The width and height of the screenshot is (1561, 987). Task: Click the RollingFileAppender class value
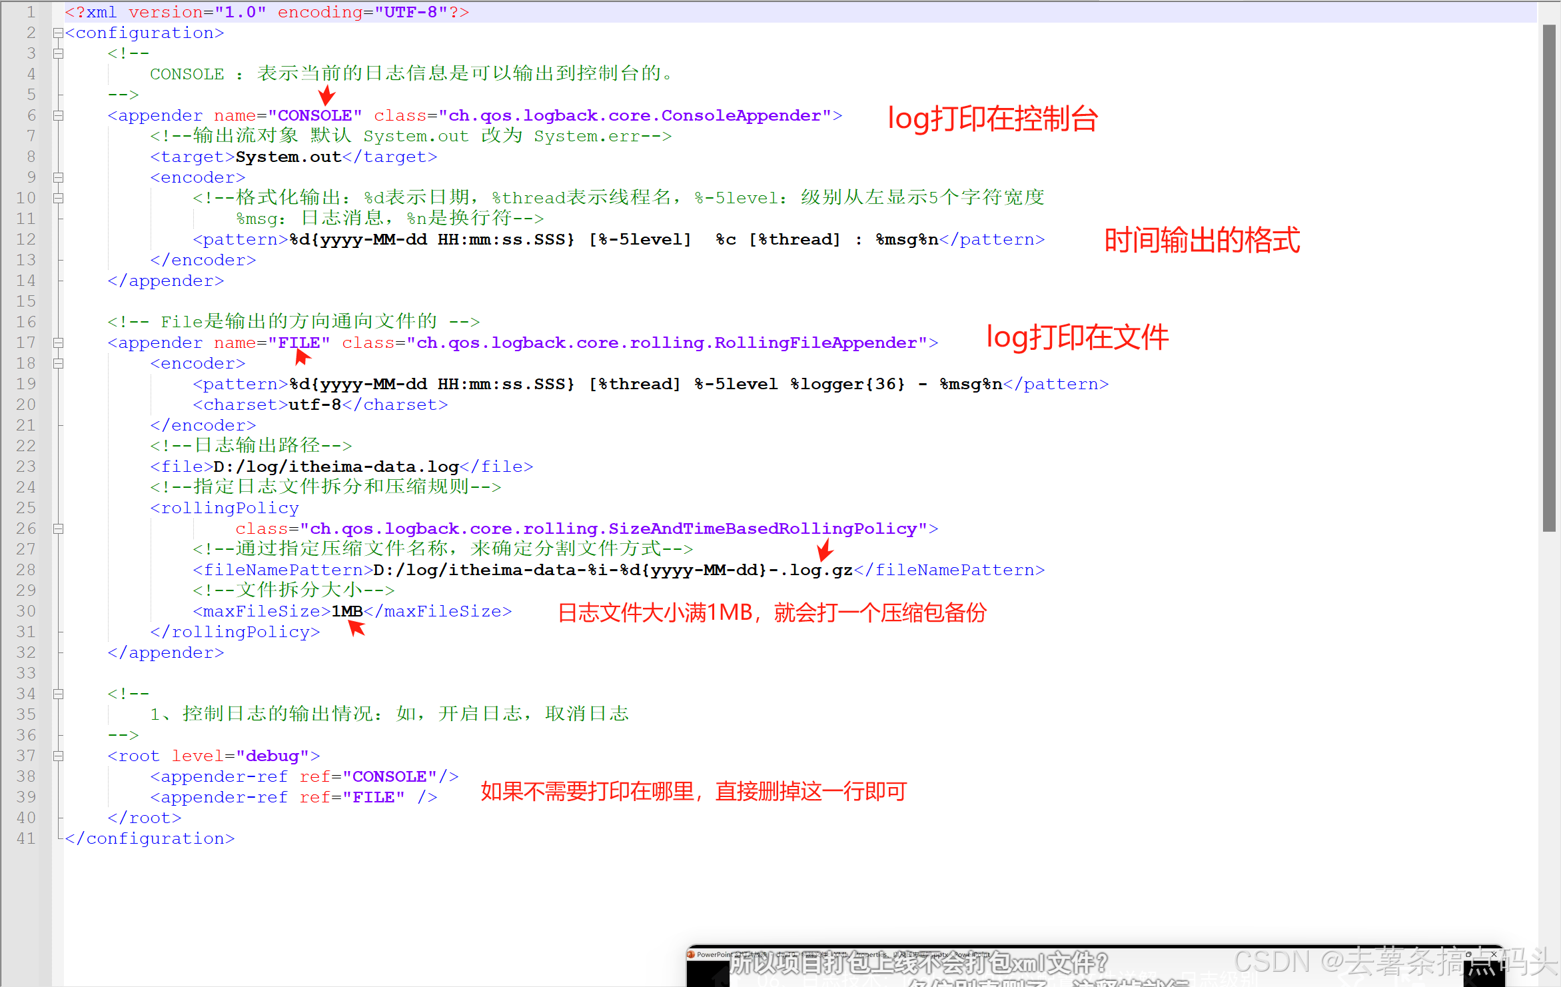tap(667, 343)
